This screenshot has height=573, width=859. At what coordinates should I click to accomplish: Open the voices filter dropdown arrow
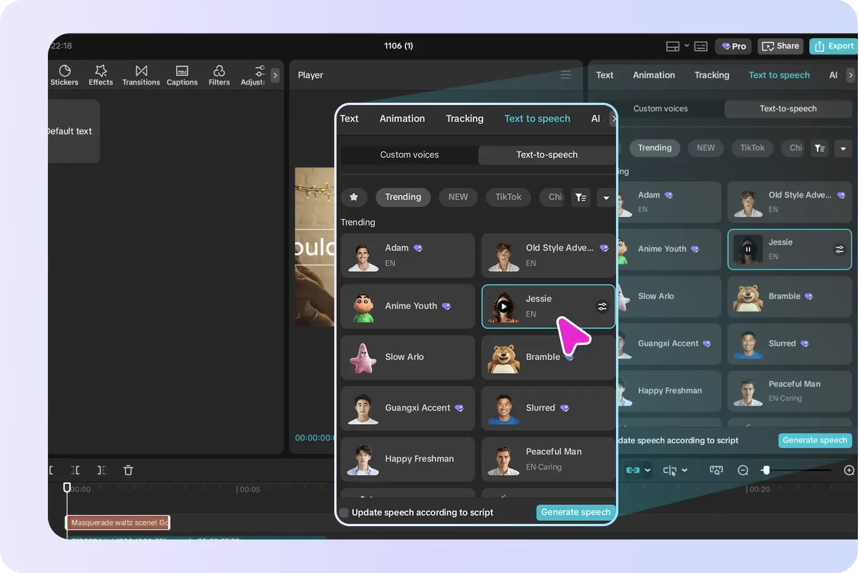[606, 197]
